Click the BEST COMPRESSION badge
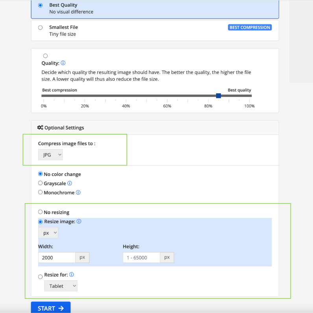This screenshot has height=313, width=313. (x=250, y=28)
